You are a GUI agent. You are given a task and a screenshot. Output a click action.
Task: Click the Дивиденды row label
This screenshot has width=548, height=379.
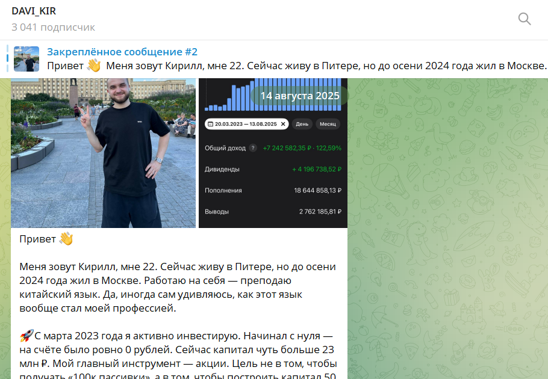222,169
